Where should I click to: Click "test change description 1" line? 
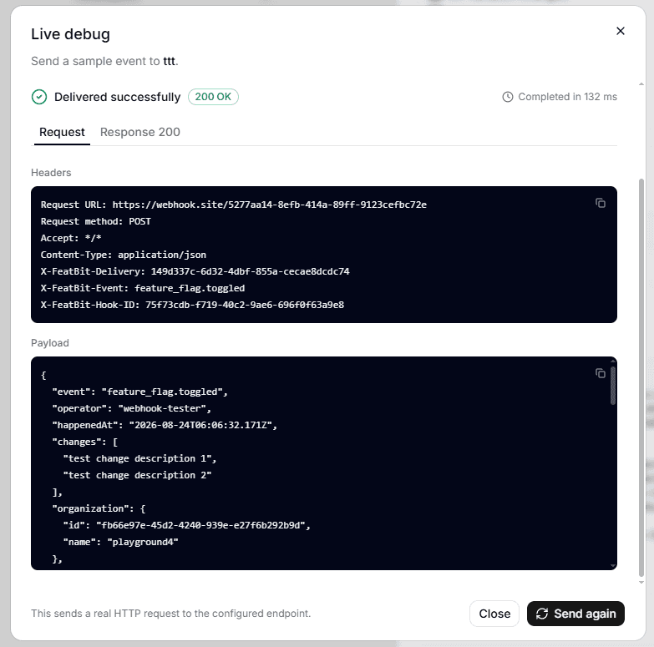139,458
